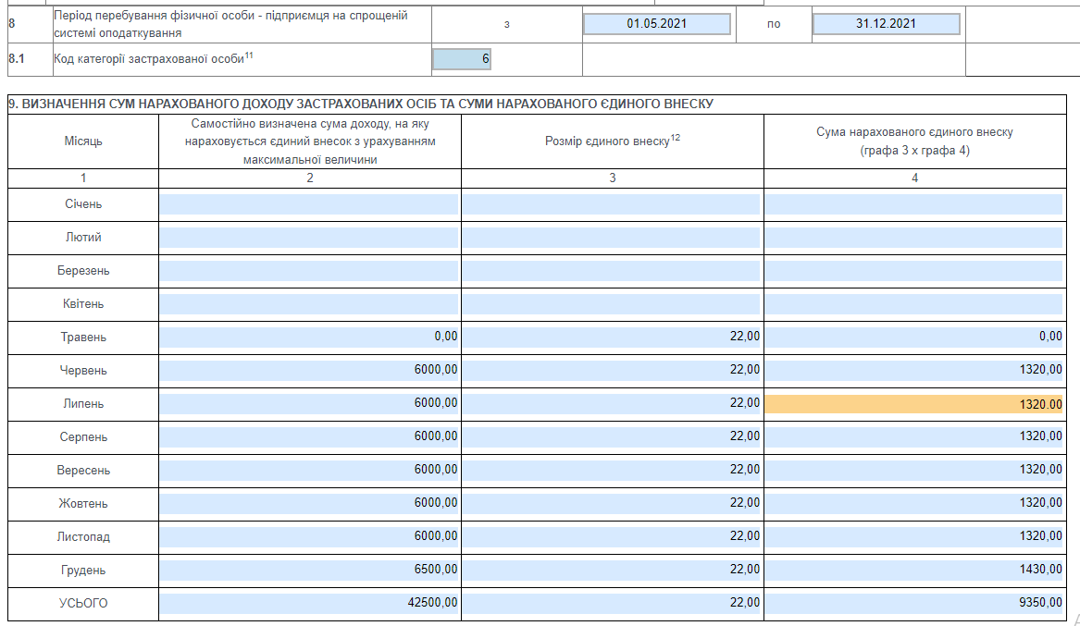The width and height of the screenshot is (1080, 626).
Task: Select insured person category code field showing 6
Action: pyautogui.click(x=462, y=59)
